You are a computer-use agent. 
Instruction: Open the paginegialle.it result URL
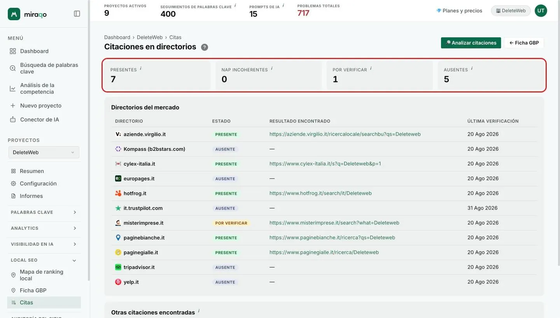pyautogui.click(x=324, y=252)
